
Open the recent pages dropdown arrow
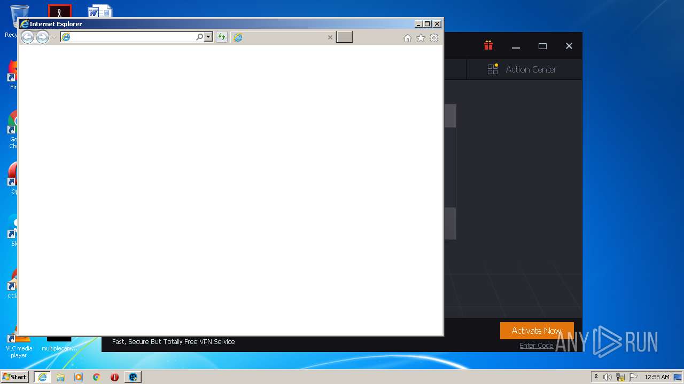pyautogui.click(x=54, y=37)
